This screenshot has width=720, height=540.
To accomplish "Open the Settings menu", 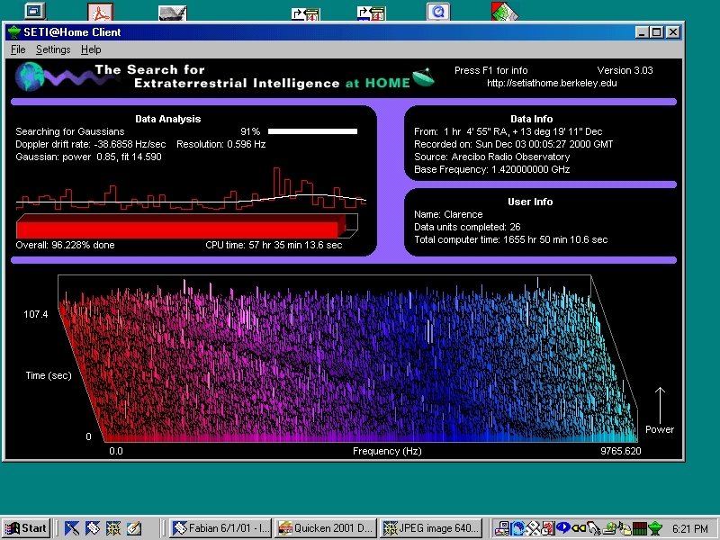I will (x=53, y=49).
